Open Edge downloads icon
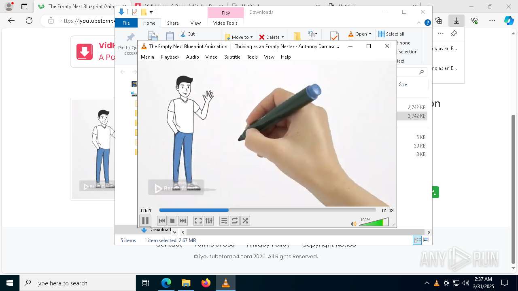This screenshot has width=518, height=291. point(456,21)
